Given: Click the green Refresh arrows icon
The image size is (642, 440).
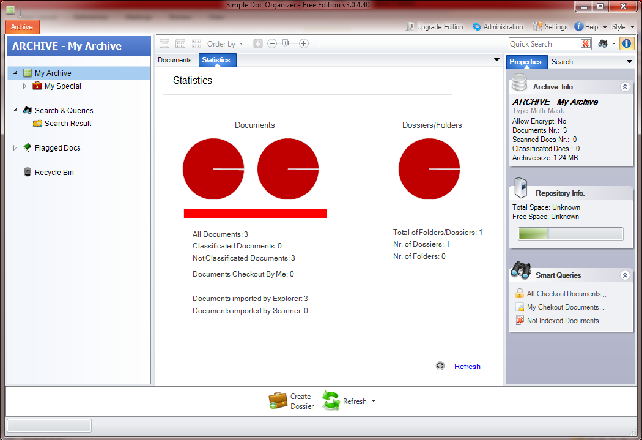Looking at the screenshot, I should tap(331, 401).
